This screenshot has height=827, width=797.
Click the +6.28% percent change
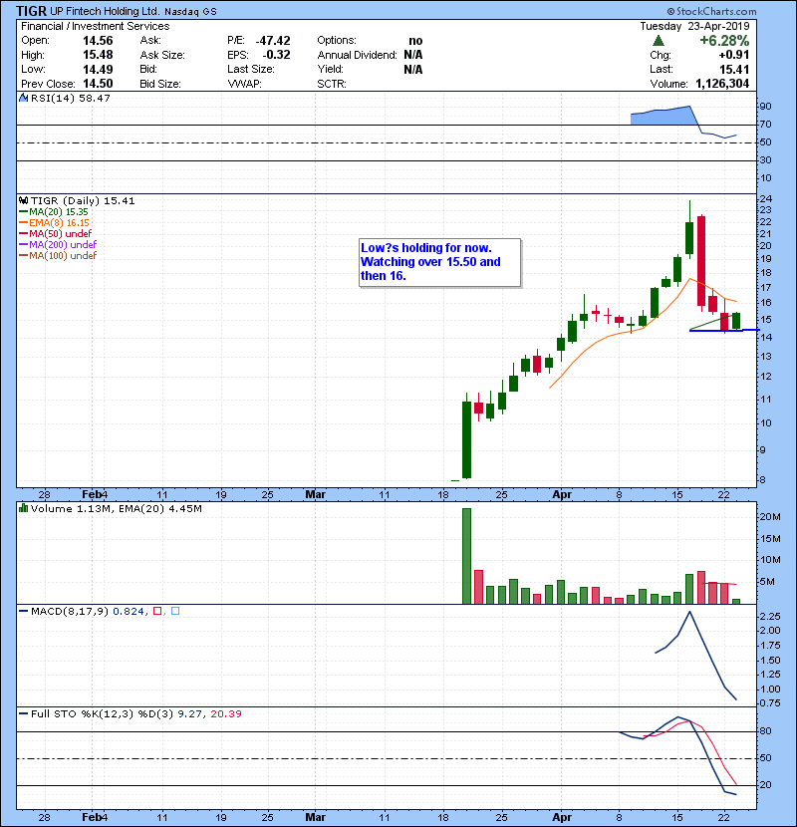click(x=724, y=41)
